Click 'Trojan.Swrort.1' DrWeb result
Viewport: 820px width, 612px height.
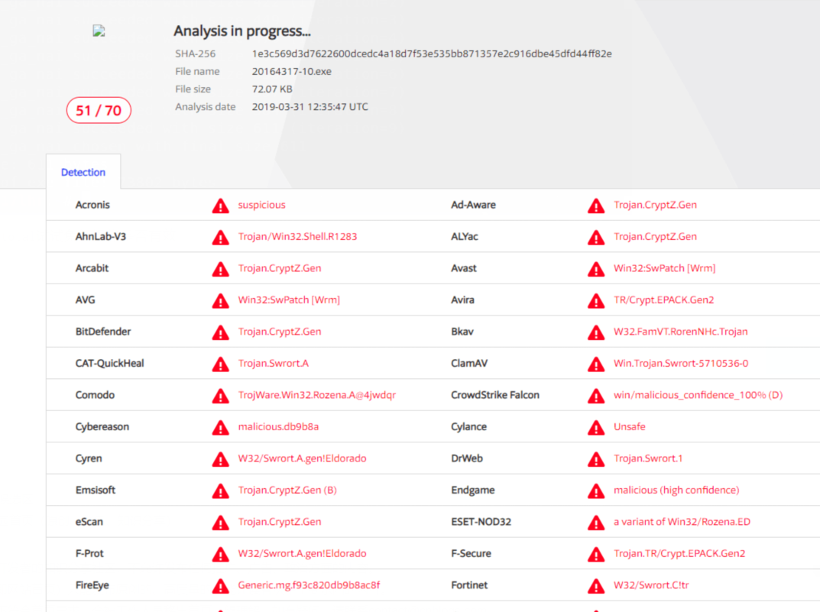(x=648, y=458)
